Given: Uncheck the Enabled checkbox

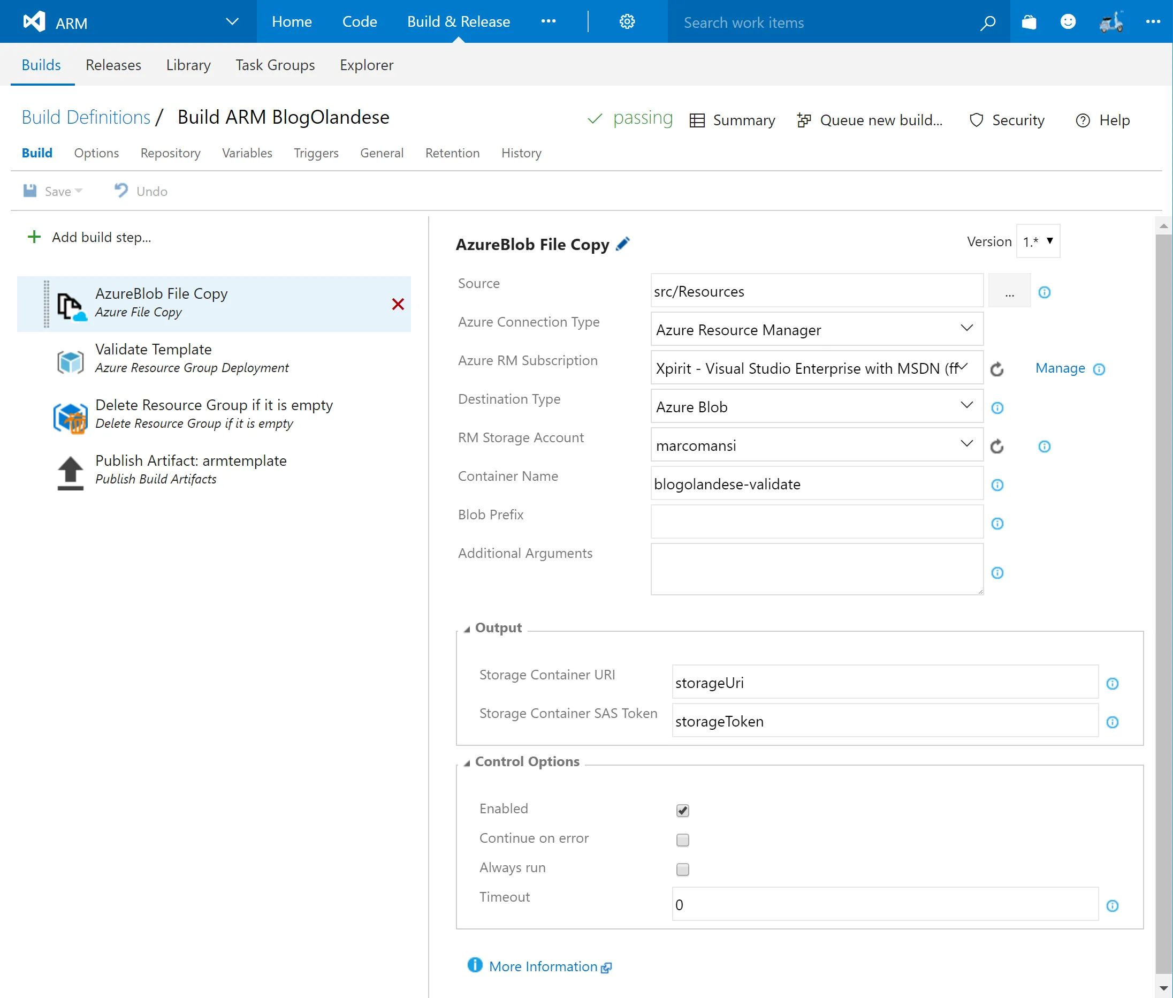Looking at the screenshot, I should (682, 810).
